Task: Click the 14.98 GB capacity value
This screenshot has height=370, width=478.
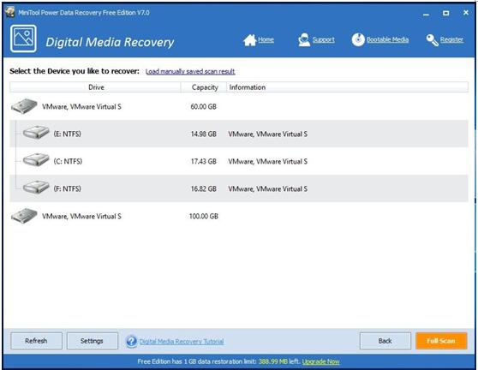Action: point(204,134)
